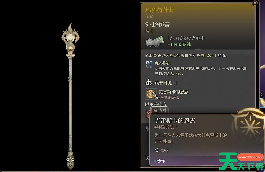Click the red main-hand attack skill icon
265x172 pixels.
pyautogui.click(x=148, y=114)
